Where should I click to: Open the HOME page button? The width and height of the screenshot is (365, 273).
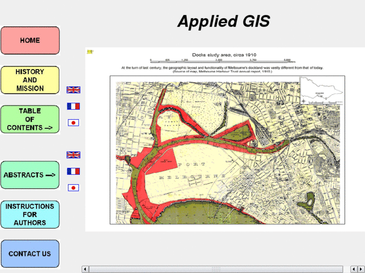pos(30,41)
